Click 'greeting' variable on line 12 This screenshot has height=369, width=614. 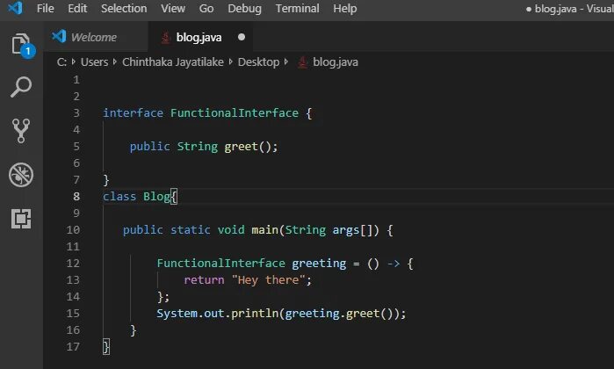click(319, 264)
